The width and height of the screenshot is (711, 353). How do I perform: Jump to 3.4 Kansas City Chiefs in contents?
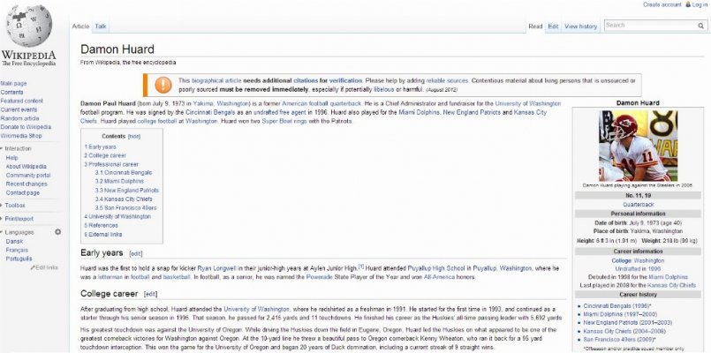tap(124, 199)
